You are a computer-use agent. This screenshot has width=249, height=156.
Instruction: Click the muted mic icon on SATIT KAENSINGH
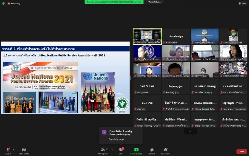click(221, 42)
